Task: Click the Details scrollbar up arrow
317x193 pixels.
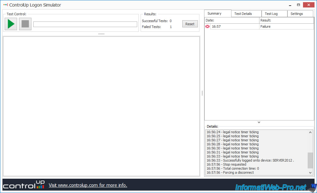Action: point(310,132)
